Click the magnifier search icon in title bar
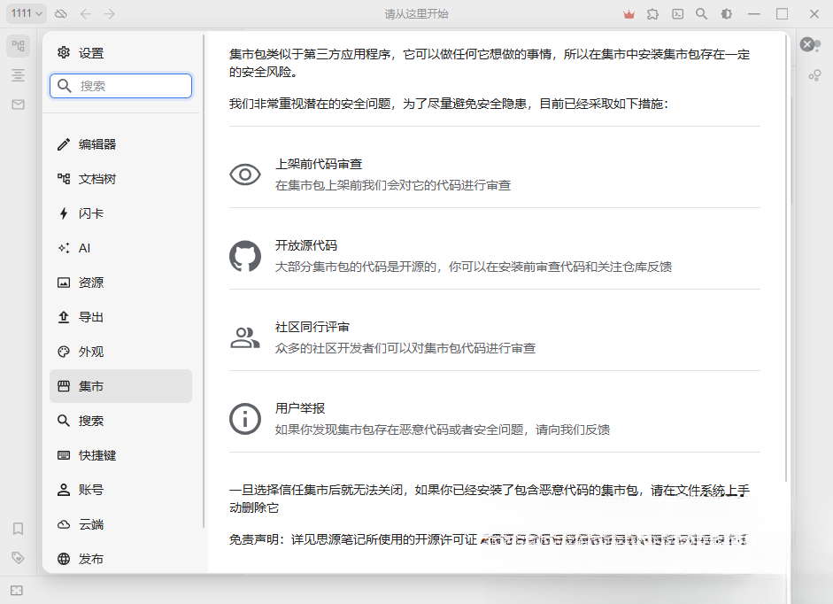Viewport: 833px width, 604px height. click(702, 14)
